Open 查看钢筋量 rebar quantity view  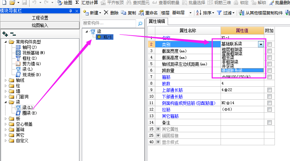pyautogui.click(x=166, y=3)
